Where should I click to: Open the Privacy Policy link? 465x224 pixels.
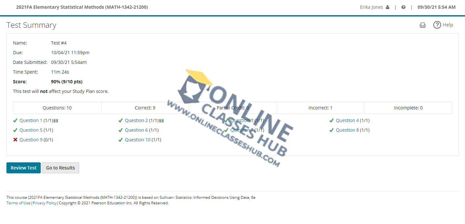[x=45, y=203]
